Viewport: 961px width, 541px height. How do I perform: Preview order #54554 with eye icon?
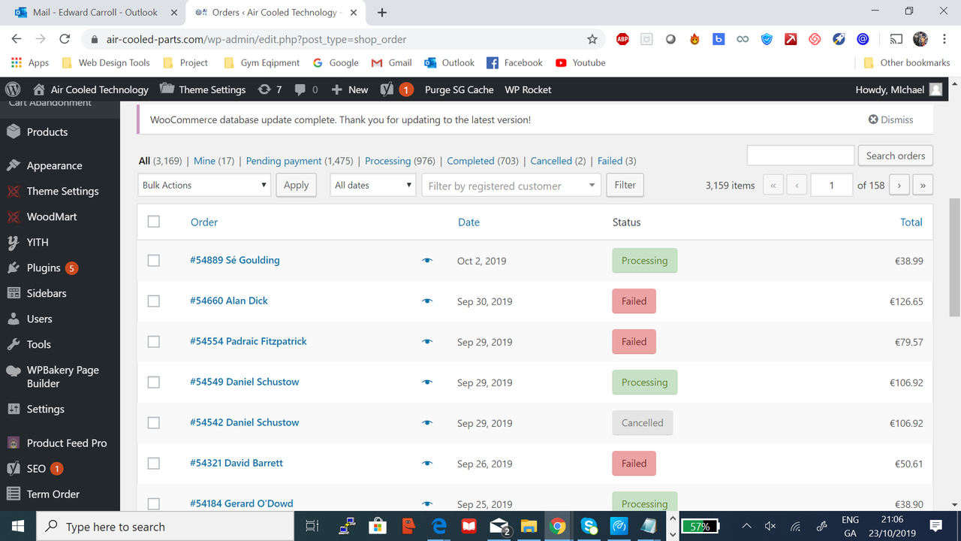(427, 342)
